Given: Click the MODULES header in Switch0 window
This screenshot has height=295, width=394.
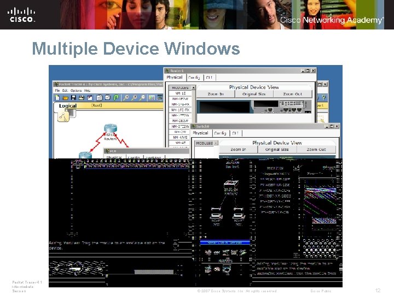Looking at the screenshot, I should pos(204,143).
